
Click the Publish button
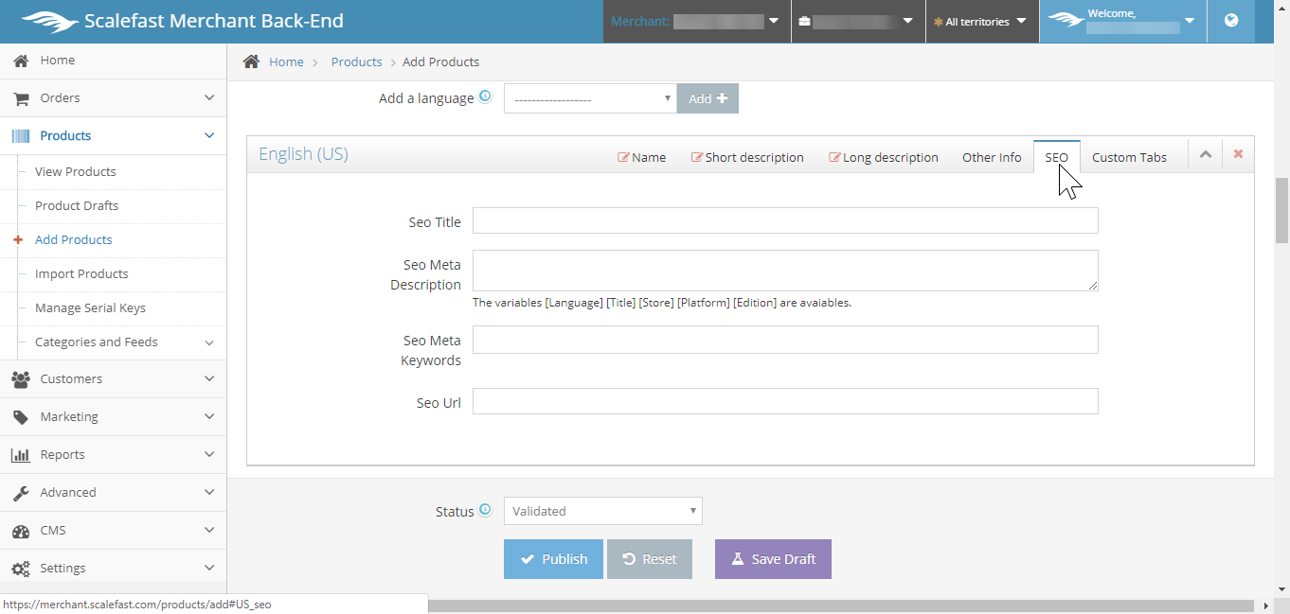pyautogui.click(x=553, y=559)
